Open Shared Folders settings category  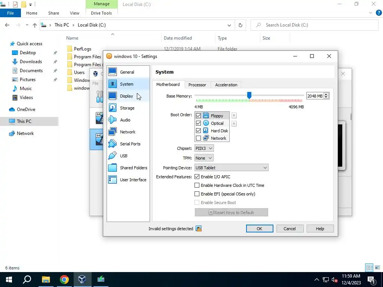(128, 168)
